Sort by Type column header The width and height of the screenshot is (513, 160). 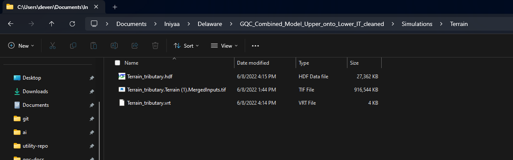click(x=304, y=63)
